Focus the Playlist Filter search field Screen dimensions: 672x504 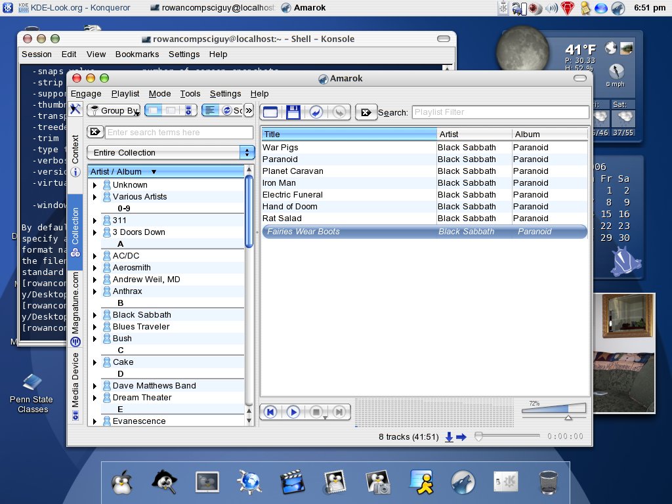[500, 112]
